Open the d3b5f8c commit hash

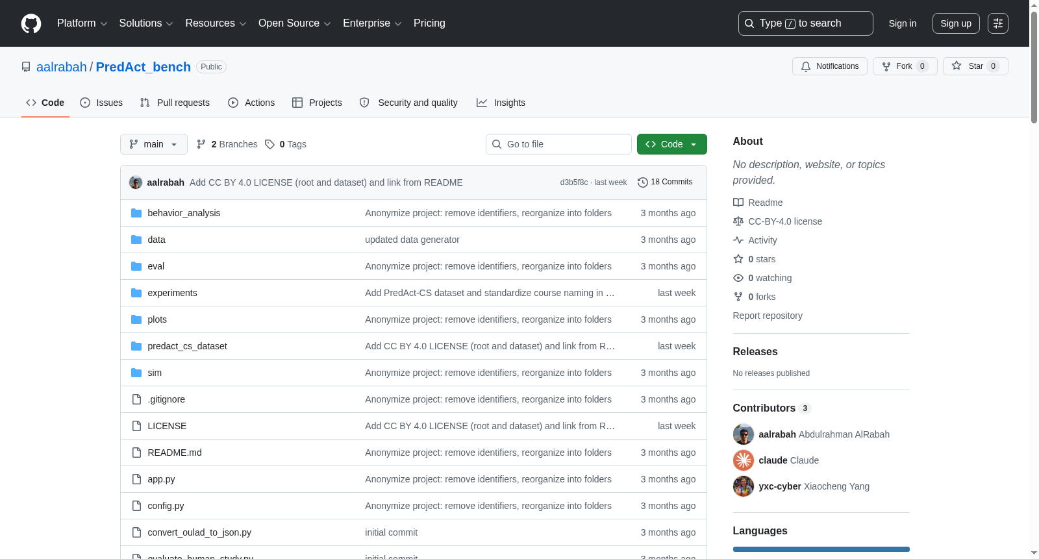click(574, 182)
